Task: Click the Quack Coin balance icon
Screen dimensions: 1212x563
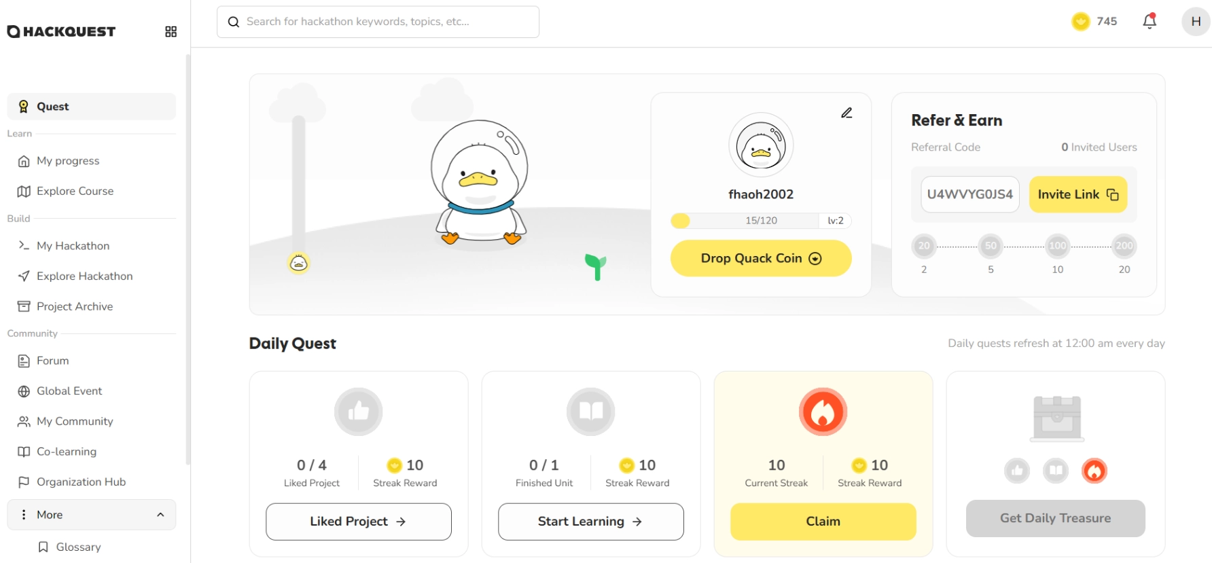Action: point(1080,22)
